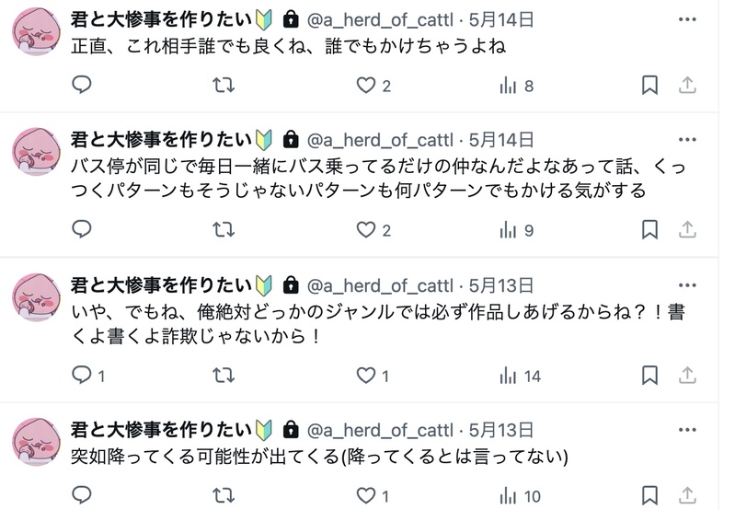Bookmark the バス停が同じ tweet
The width and height of the screenshot is (735, 510).
pos(649,230)
